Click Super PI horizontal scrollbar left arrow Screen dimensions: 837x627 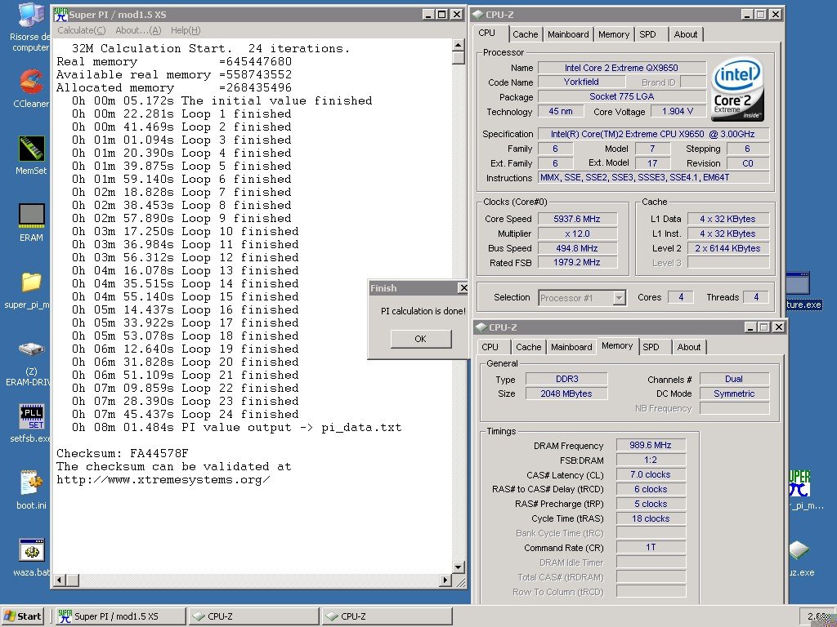60,580
